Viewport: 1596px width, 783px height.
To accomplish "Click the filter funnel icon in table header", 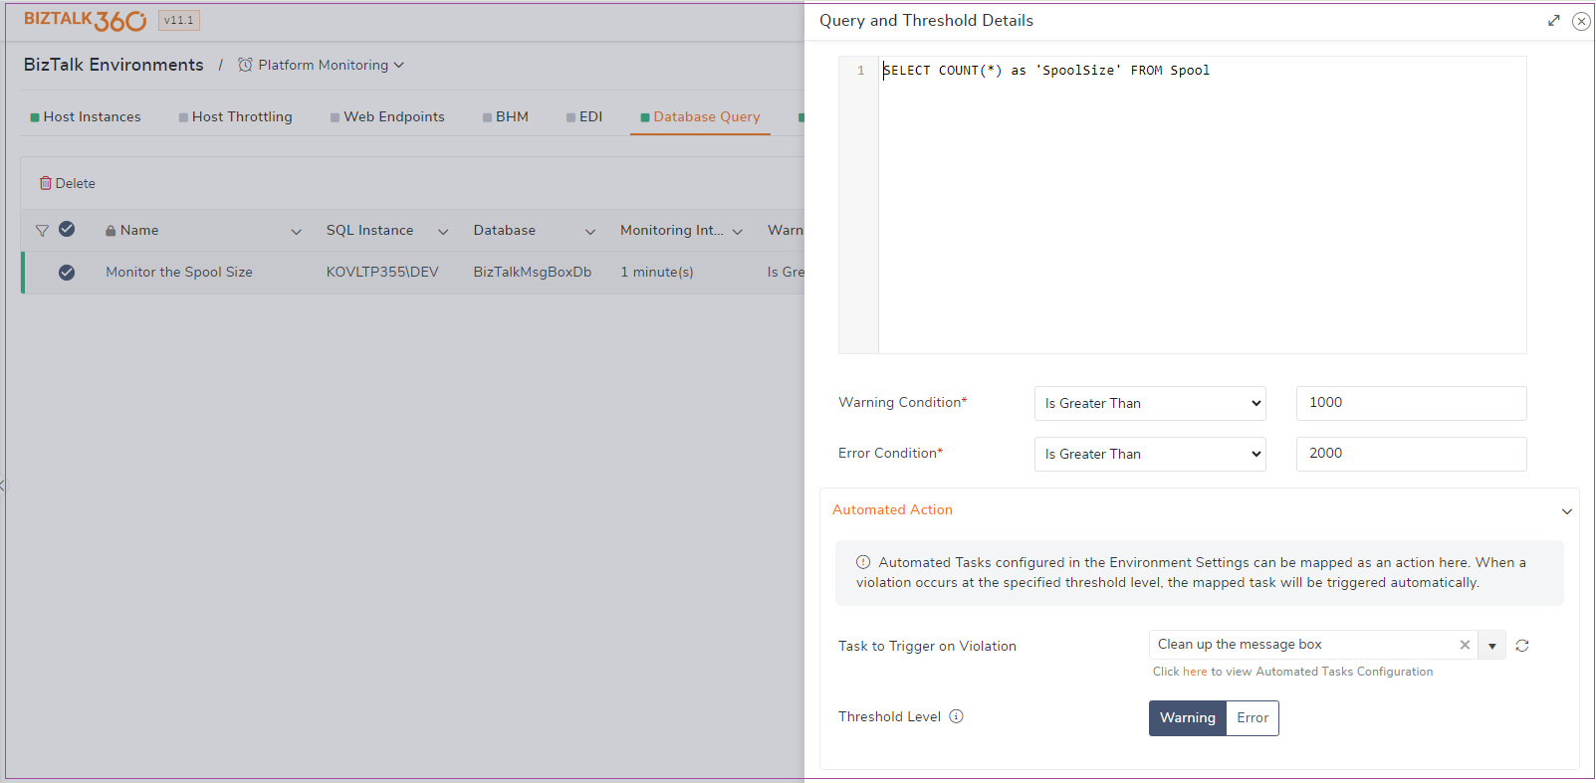I will [42, 231].
